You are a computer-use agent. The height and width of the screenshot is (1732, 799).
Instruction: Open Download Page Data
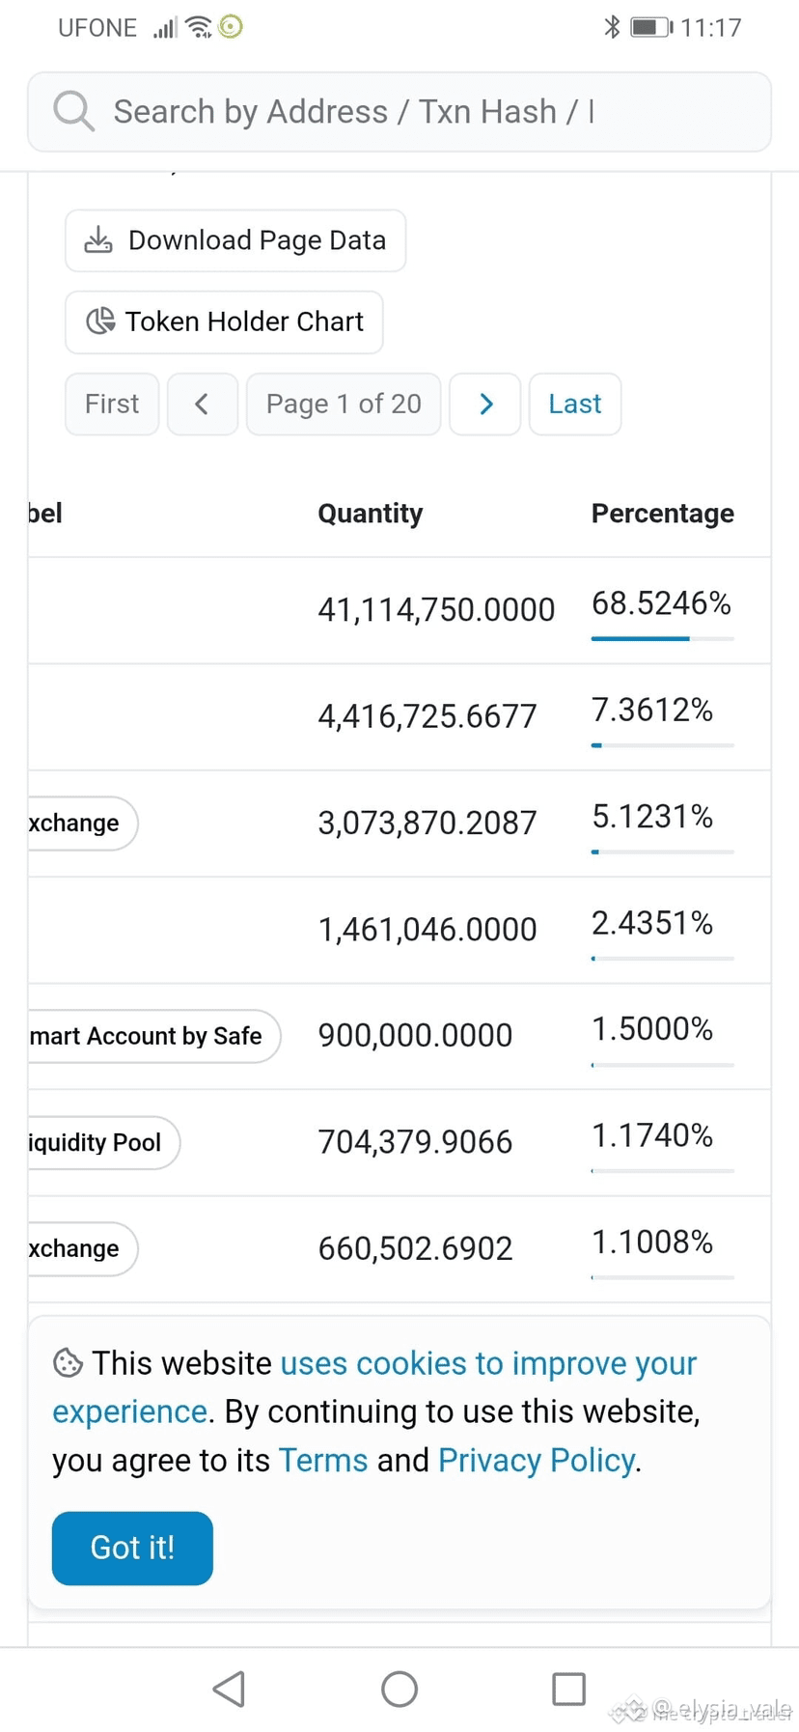(235, 240)
